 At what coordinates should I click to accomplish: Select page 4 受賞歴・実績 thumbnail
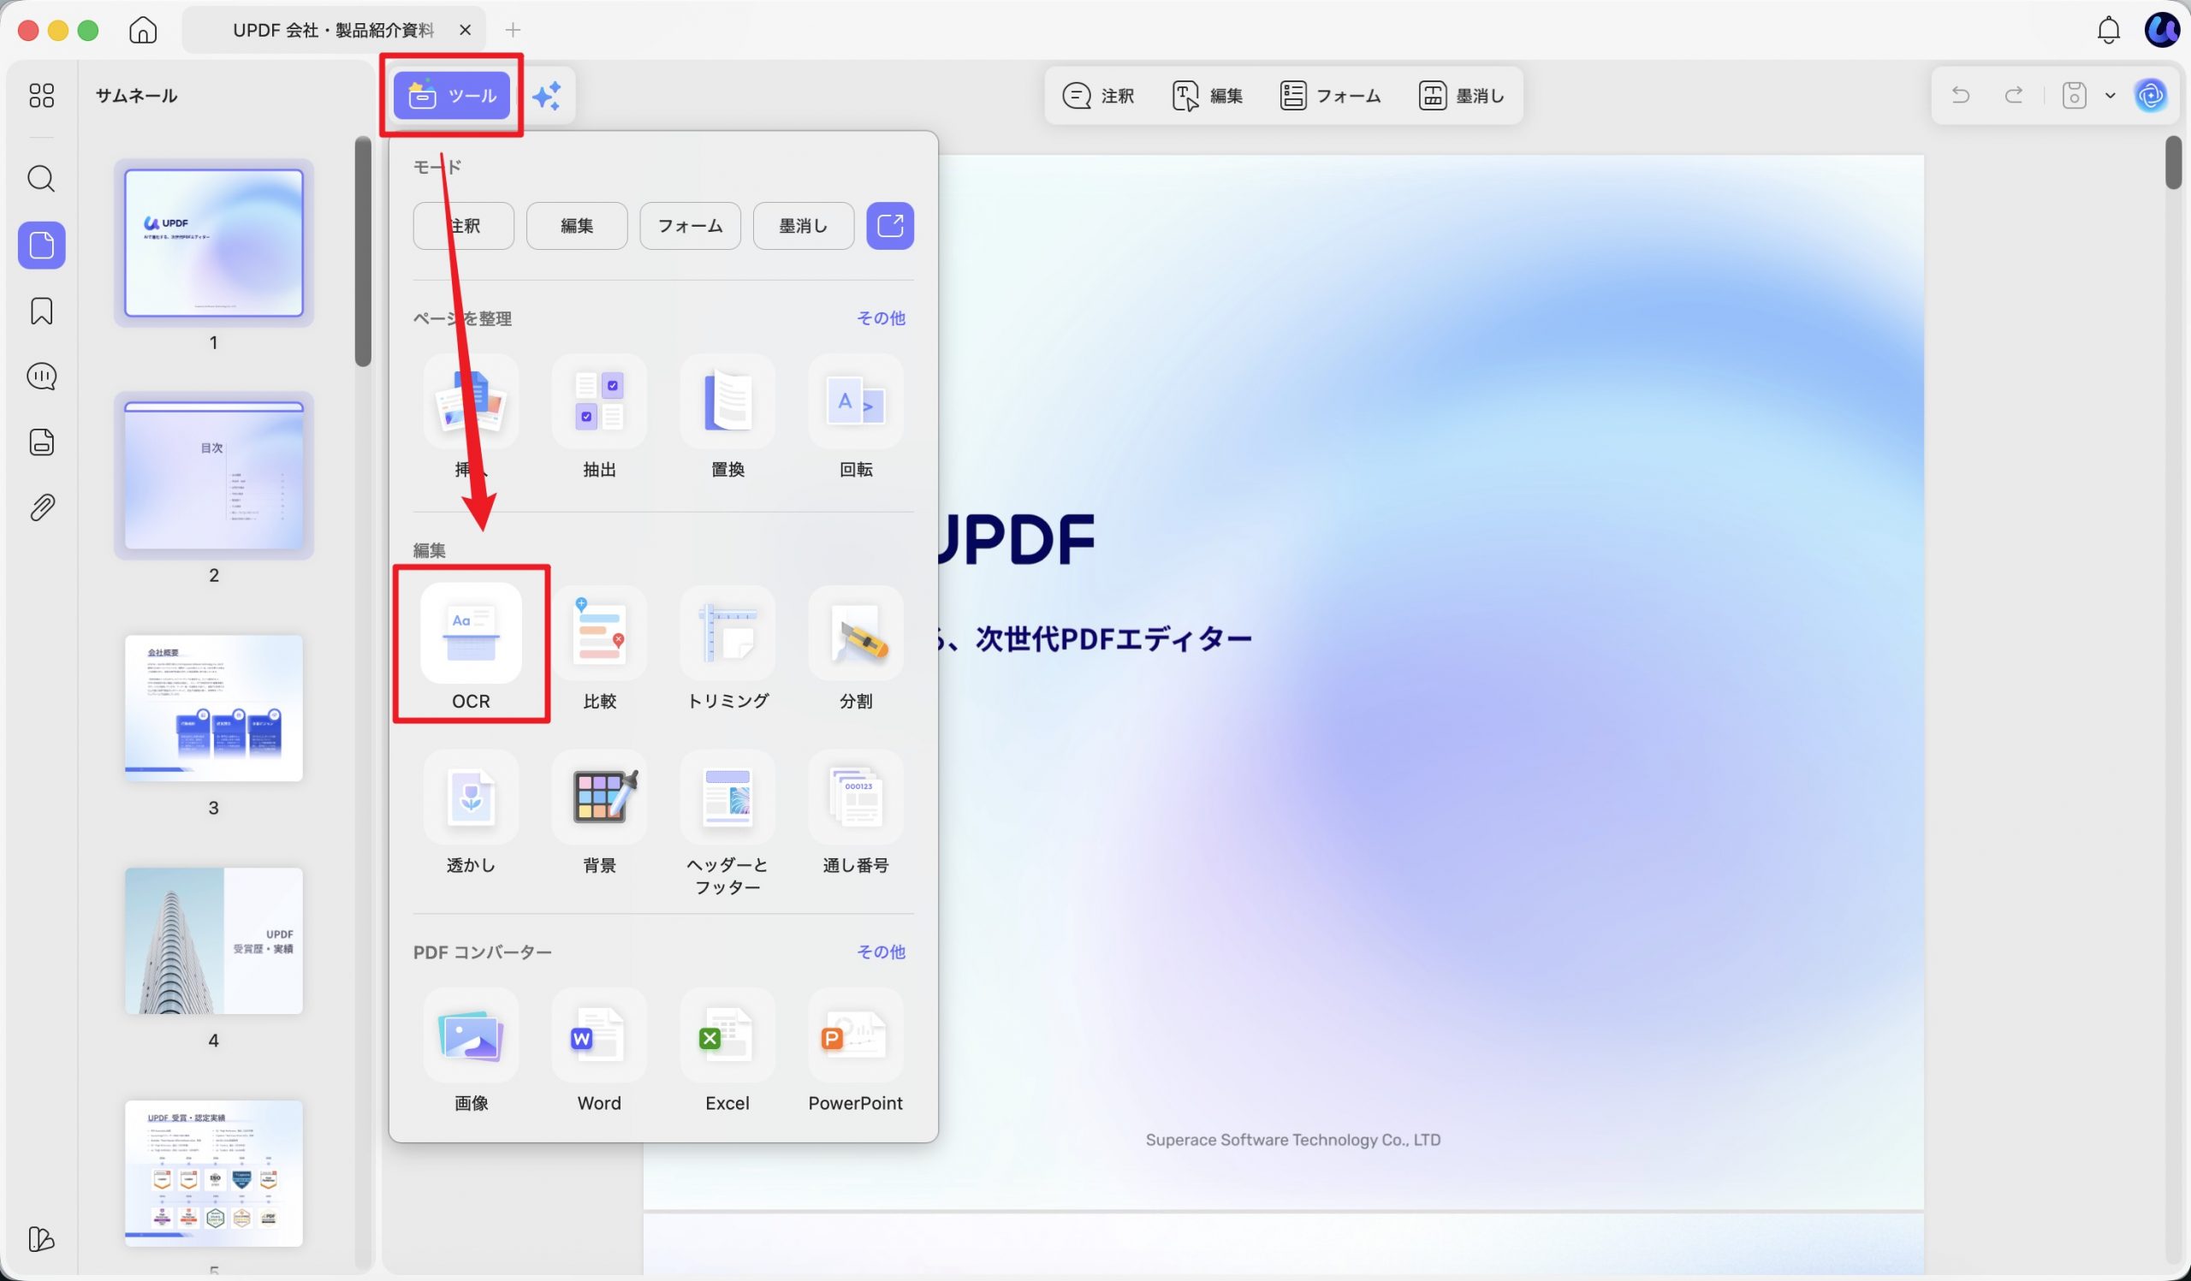214,940
